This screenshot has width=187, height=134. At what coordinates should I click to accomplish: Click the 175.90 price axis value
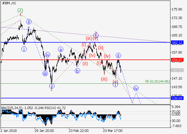coord(178,9)
